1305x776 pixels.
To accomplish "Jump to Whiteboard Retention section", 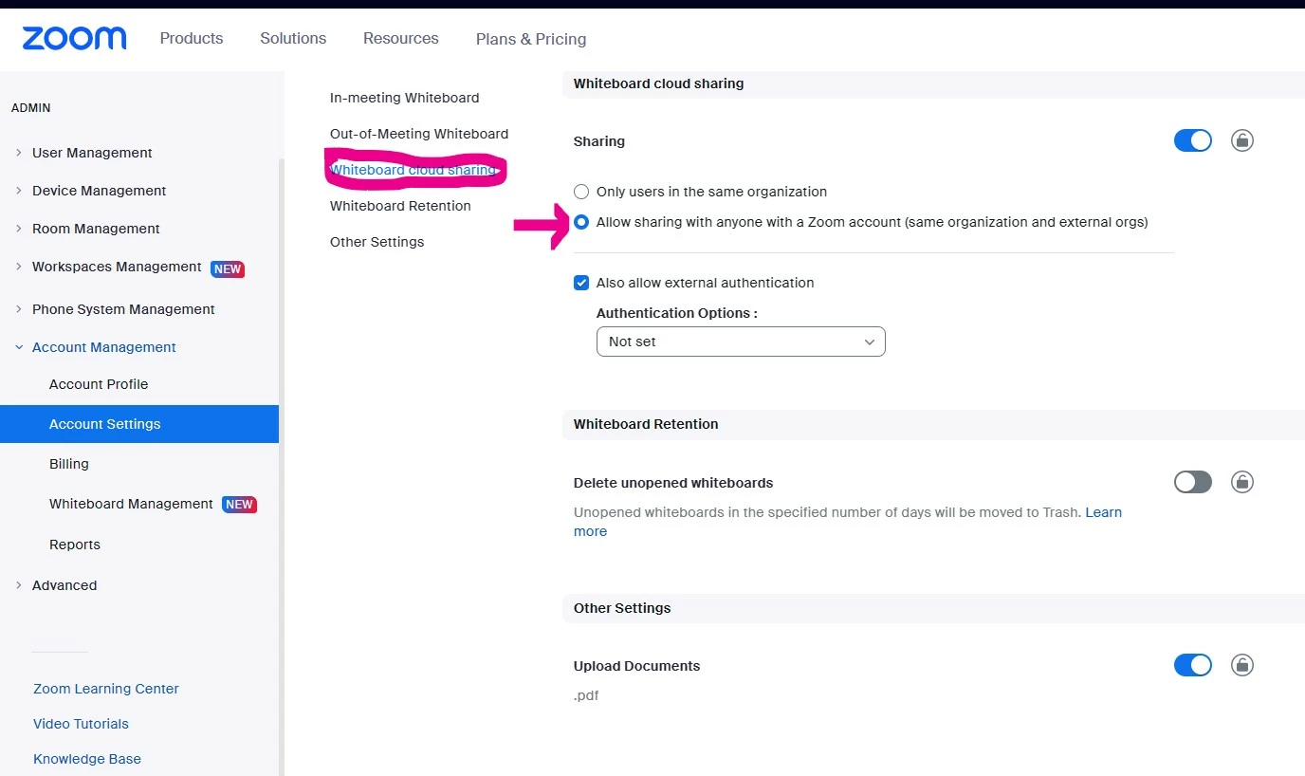I will (x=400, y=206).
